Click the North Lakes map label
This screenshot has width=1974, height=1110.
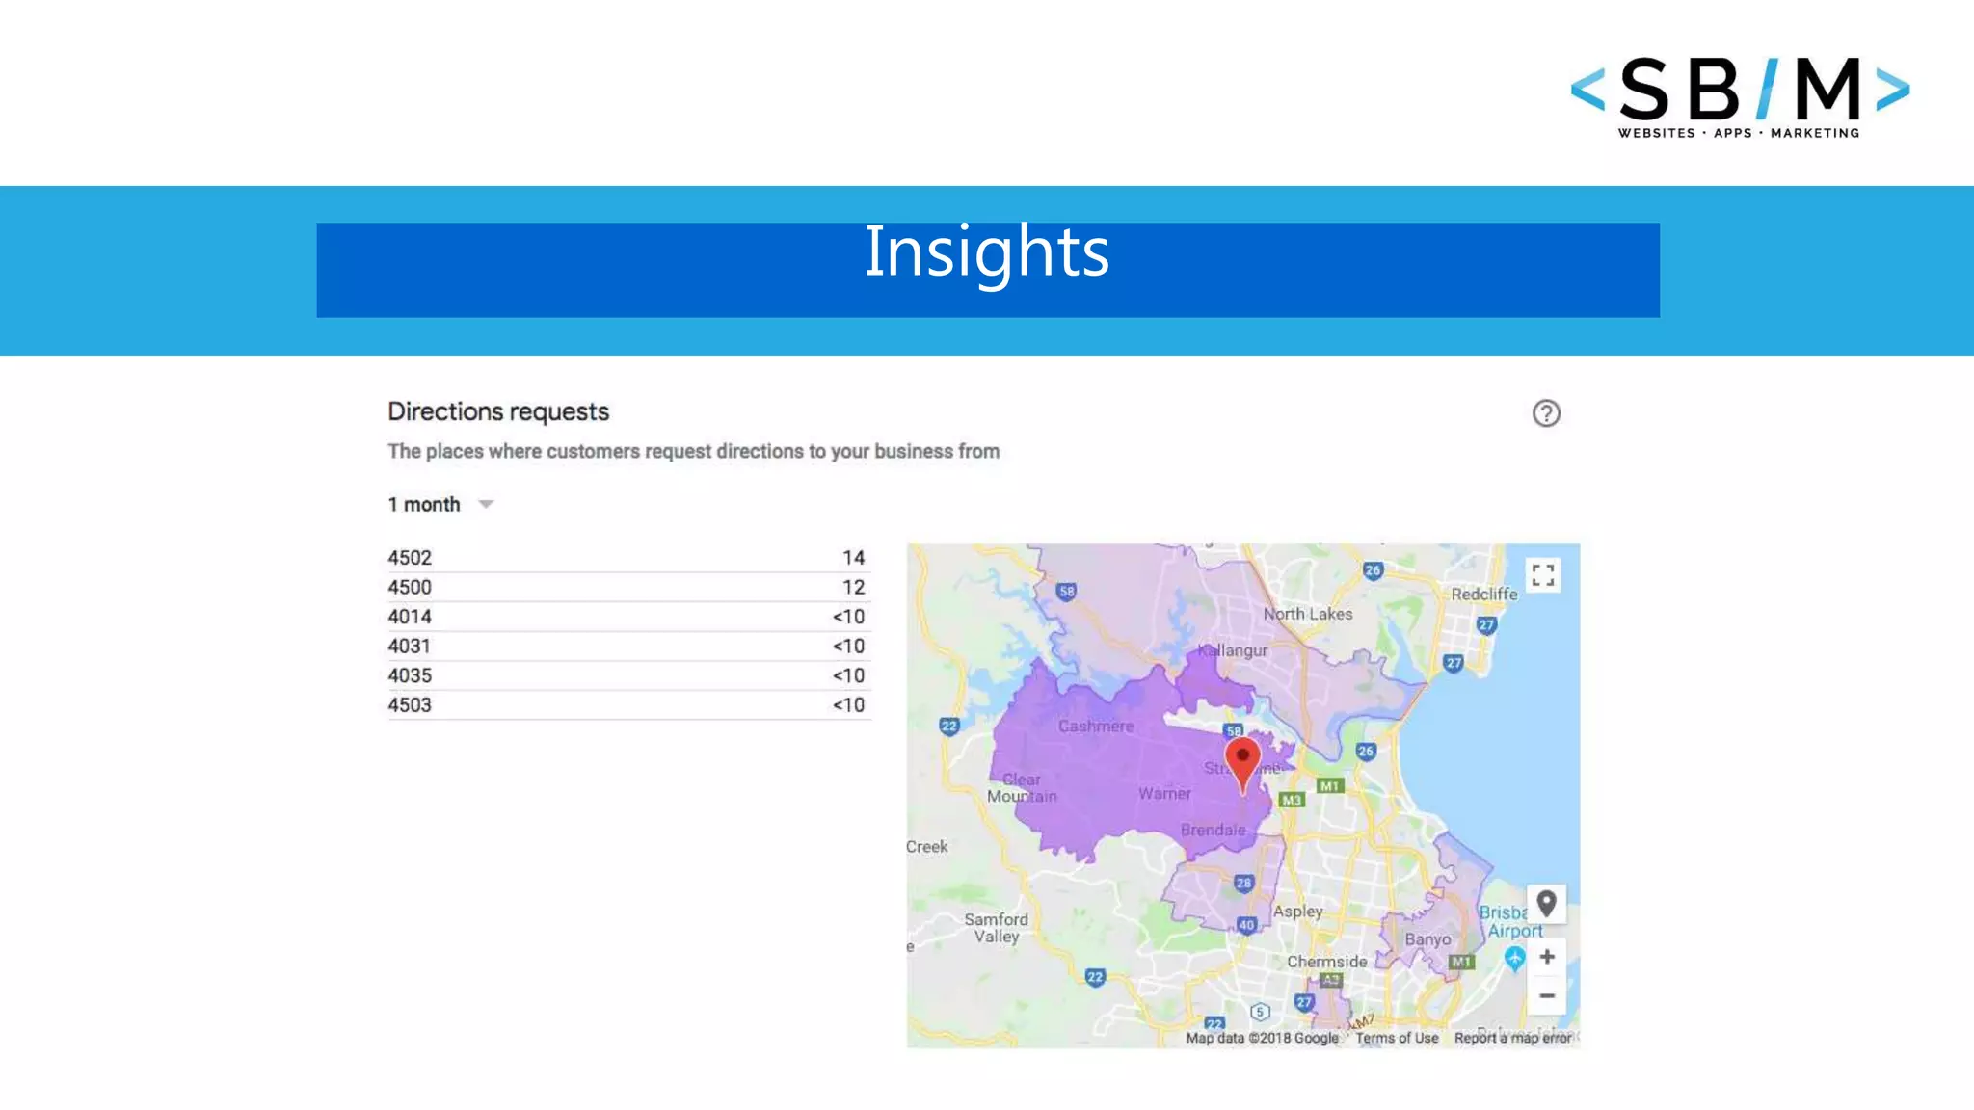point(1308,614)
